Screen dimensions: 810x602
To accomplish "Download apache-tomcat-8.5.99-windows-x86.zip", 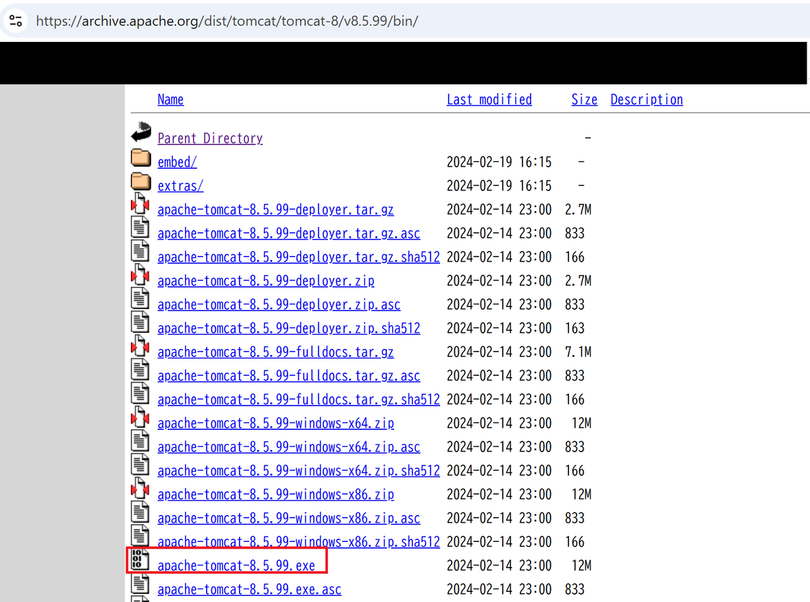I will (x=275, y=494).
